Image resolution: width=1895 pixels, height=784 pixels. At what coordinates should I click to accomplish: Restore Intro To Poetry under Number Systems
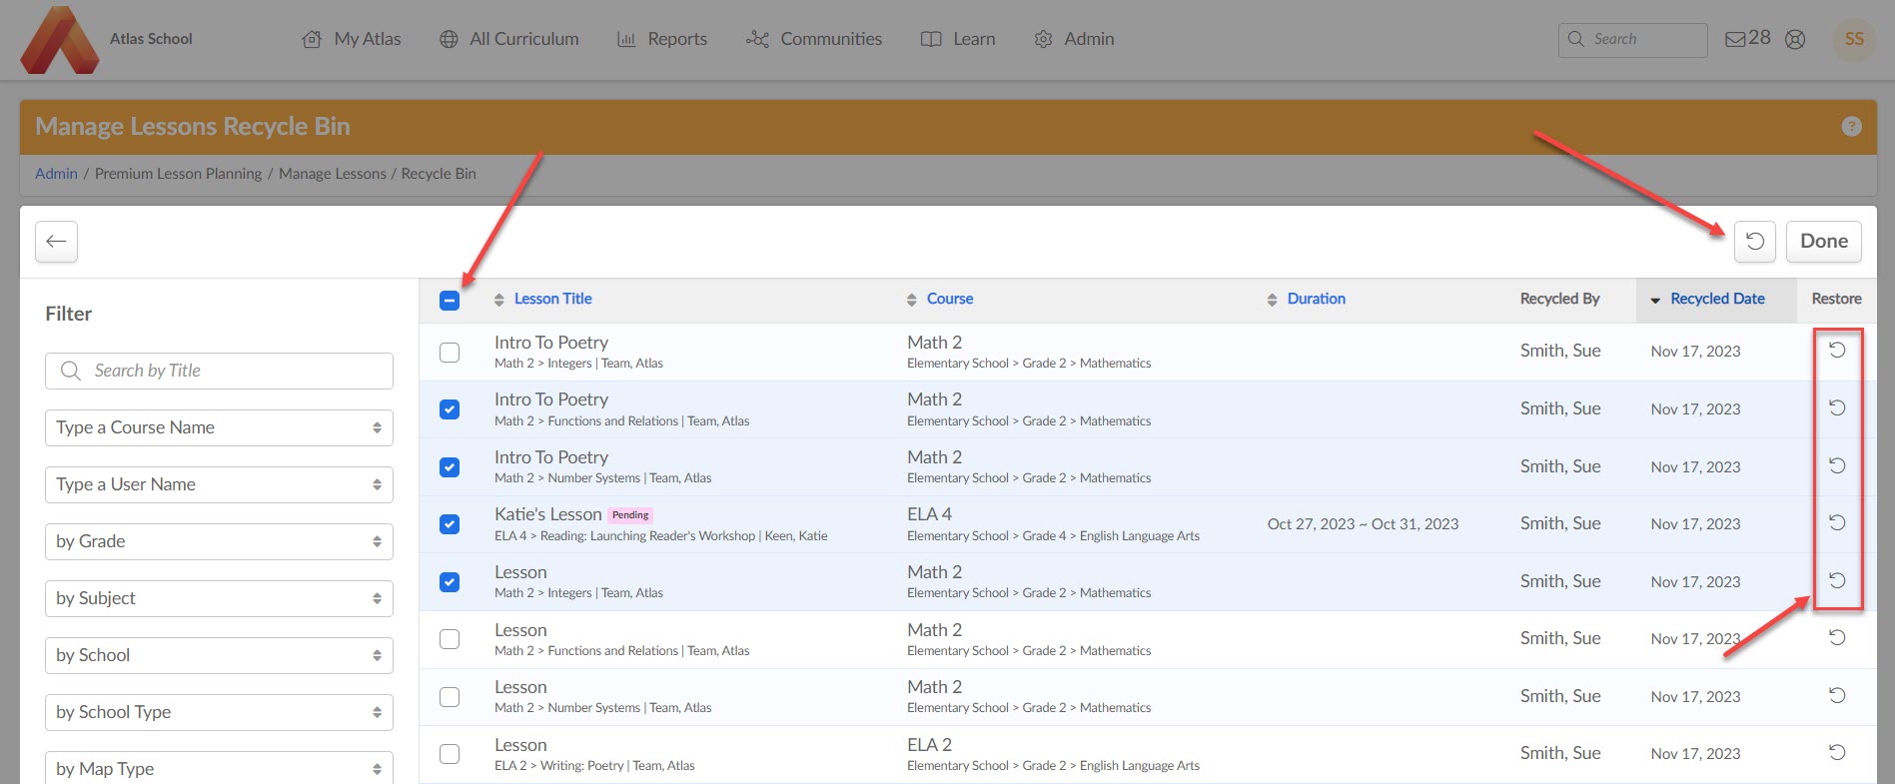[1836, 466]
